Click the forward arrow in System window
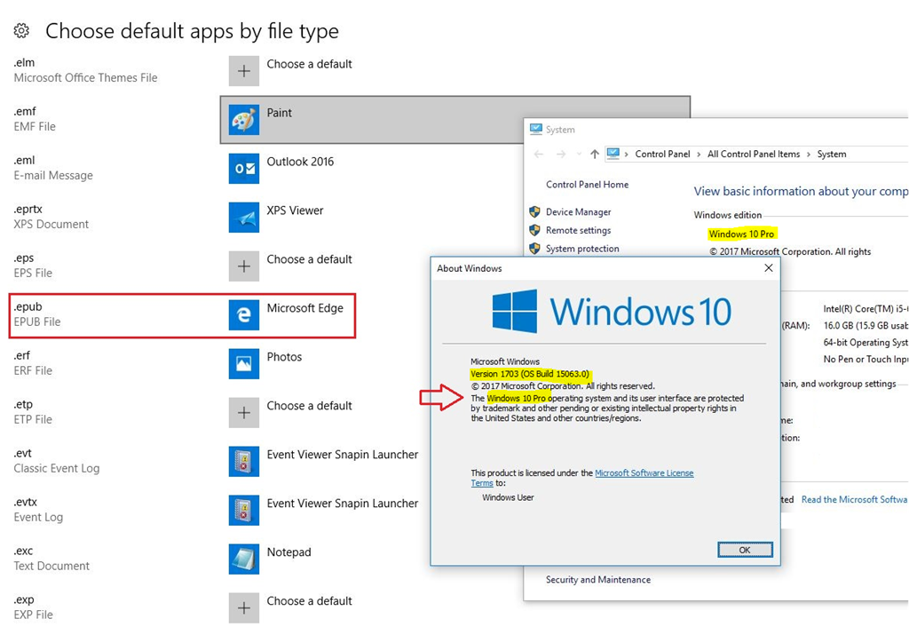This screenshot has height=627, width=909. 561,155
